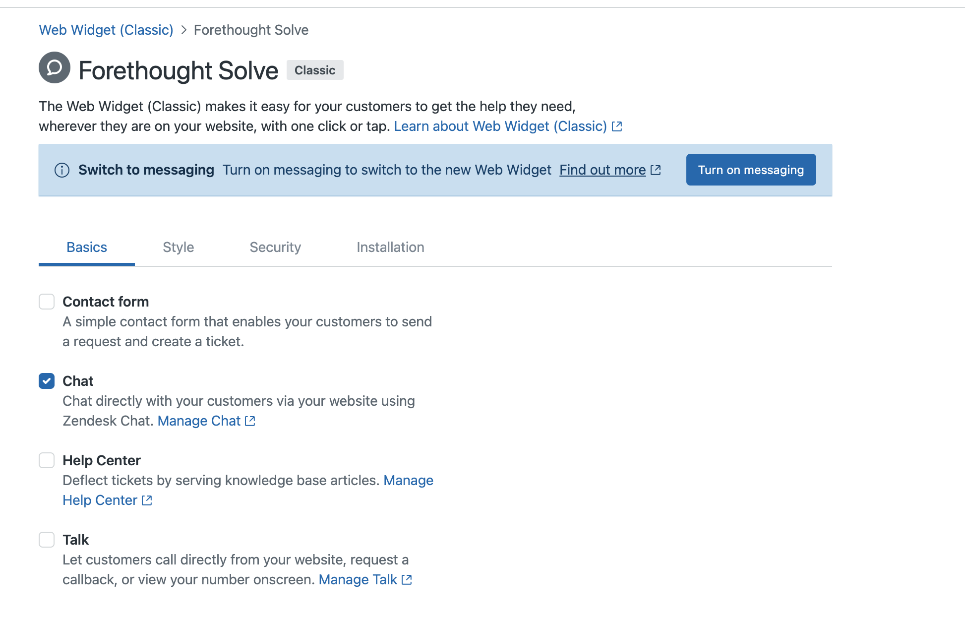Click external icon after Learn about Web Widget
Viewport: 965px width, 623px height.
(x=617, y=126)
